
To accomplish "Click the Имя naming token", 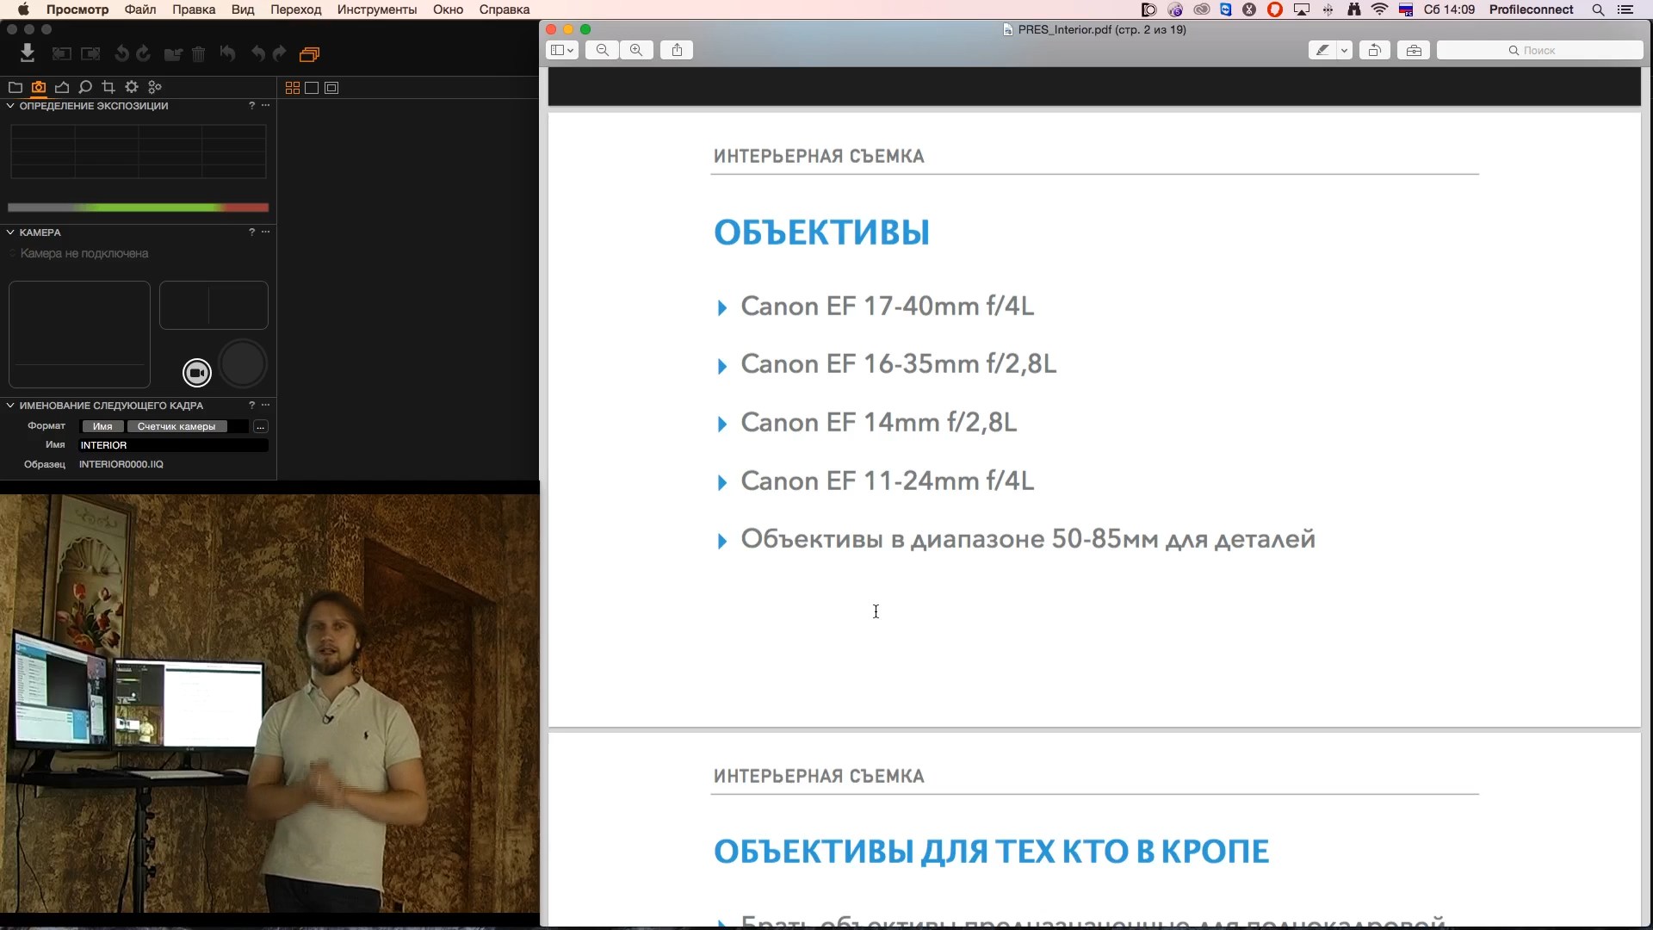I will coord(102,426).
